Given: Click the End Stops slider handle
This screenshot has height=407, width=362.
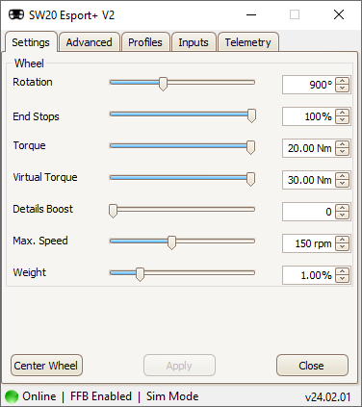Looking at the screenshot, I should click(252, 115).
